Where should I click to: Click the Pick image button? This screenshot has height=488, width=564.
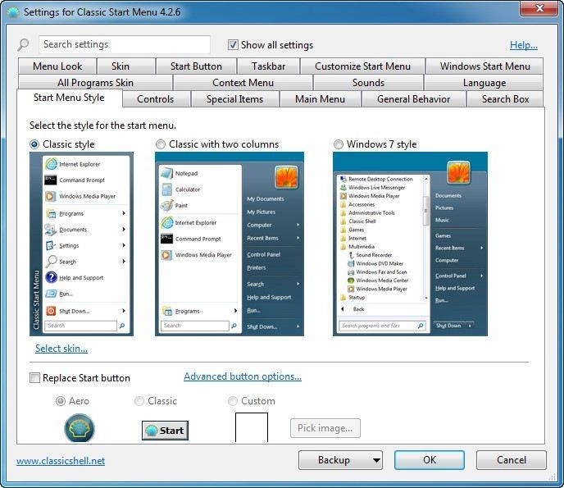point(325,428)
